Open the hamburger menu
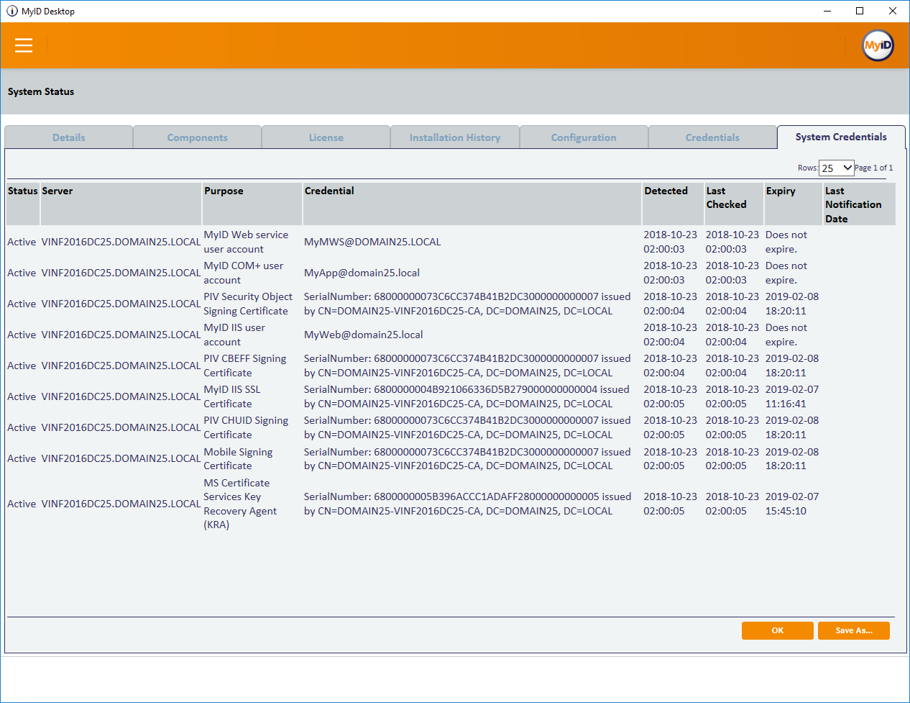The width and height of the screenshot is (910, 703). pyautogui.click(x=24, y=45)
